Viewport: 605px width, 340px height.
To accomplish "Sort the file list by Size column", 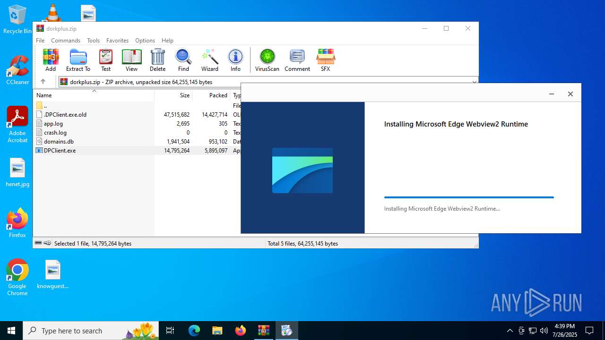I will tap(173, 95).
